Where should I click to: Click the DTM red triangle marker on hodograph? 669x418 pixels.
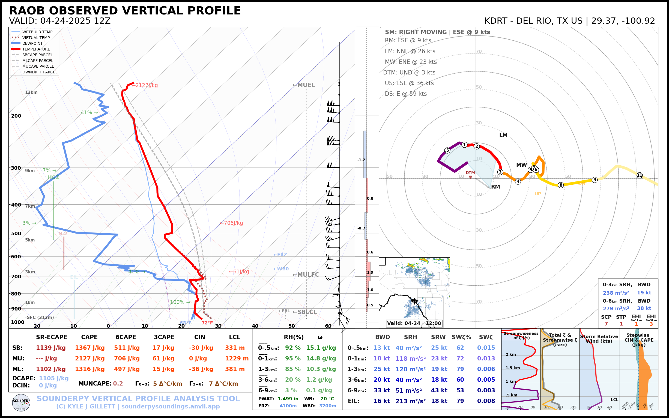click(x=470, y=177)
